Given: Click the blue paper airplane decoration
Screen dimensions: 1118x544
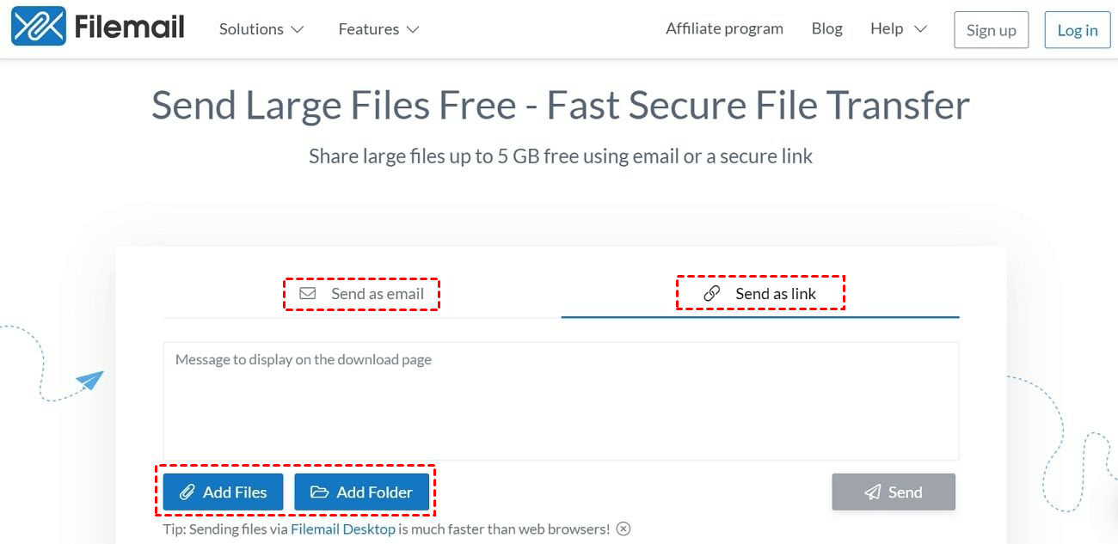Looking at the screenshot, I should coord(89,379).
